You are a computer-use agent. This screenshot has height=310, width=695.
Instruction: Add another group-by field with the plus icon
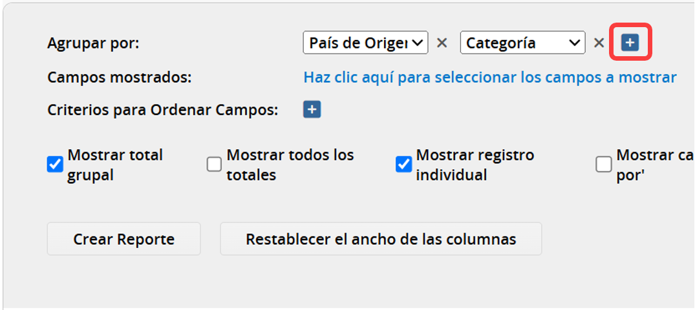630,43
